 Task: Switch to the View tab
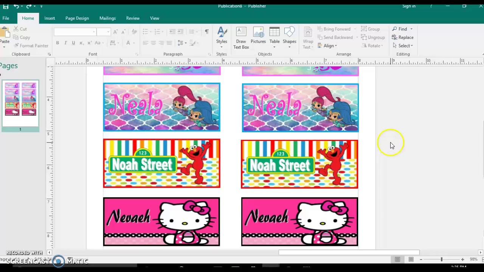click(155, 18)
